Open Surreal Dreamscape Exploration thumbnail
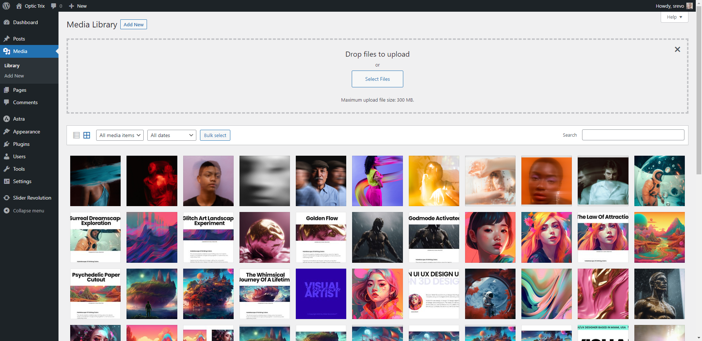The height and width of the screenshot is (341, 702). click(x=95, y=237)
